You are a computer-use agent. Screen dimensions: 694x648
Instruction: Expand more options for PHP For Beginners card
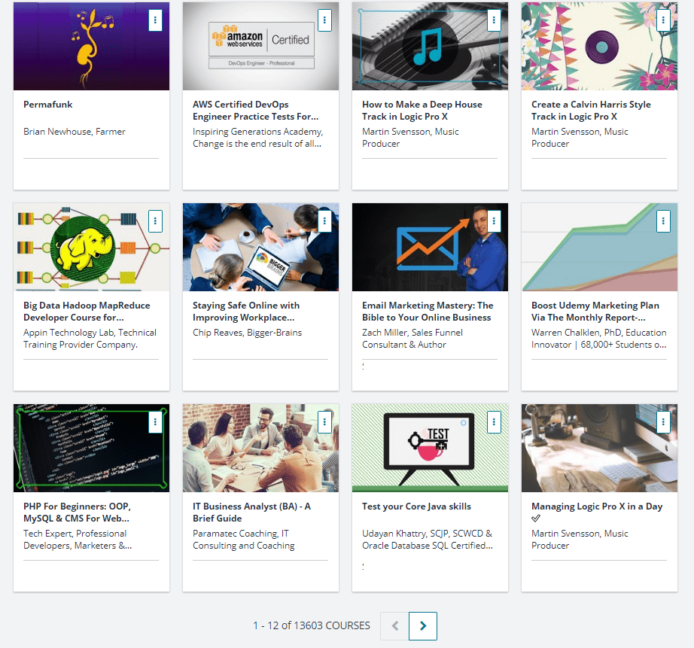pos(155,422)
